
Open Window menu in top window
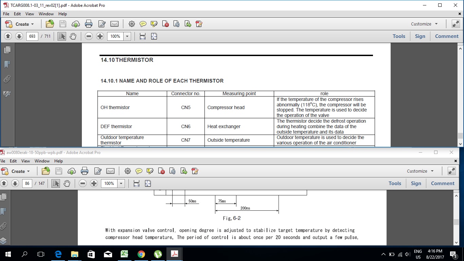tap(46, 14)
